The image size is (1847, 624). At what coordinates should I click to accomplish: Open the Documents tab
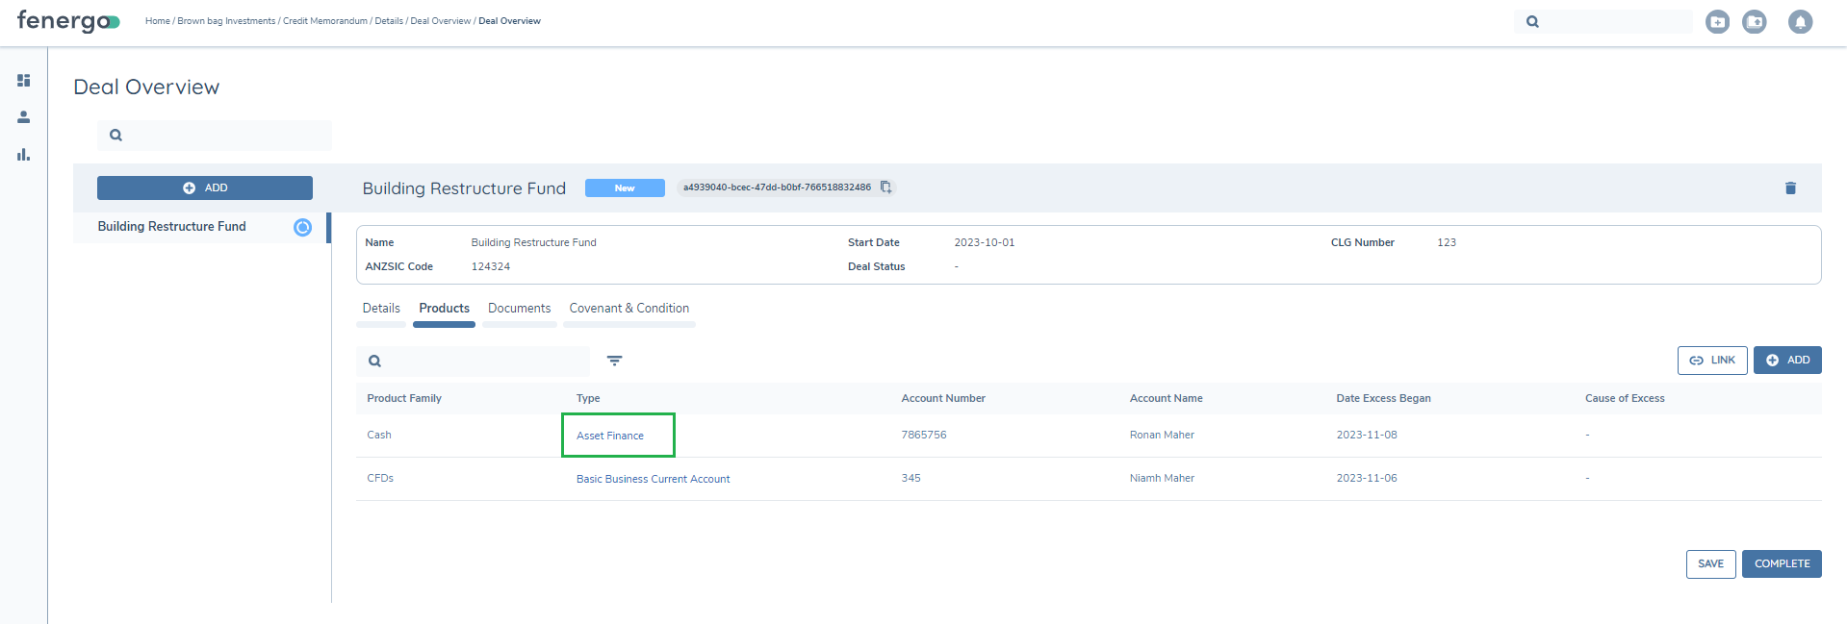[519, 309]
